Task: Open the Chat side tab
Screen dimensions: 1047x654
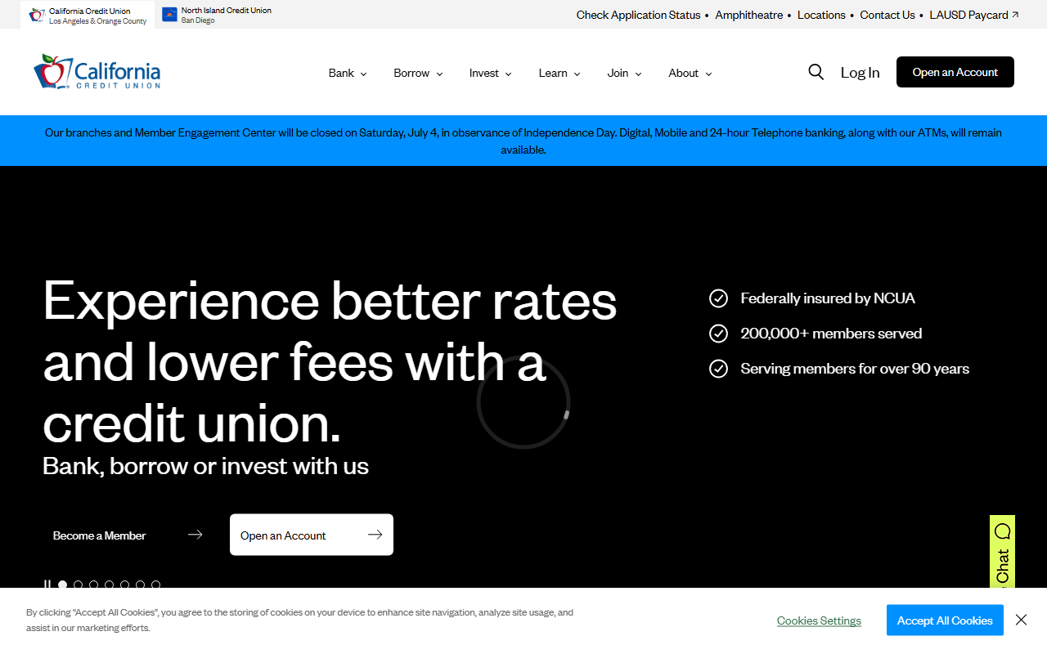Action: (x=1002, y=552)
